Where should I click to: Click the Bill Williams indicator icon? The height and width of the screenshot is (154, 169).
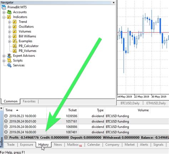click(x=15, y=36)
